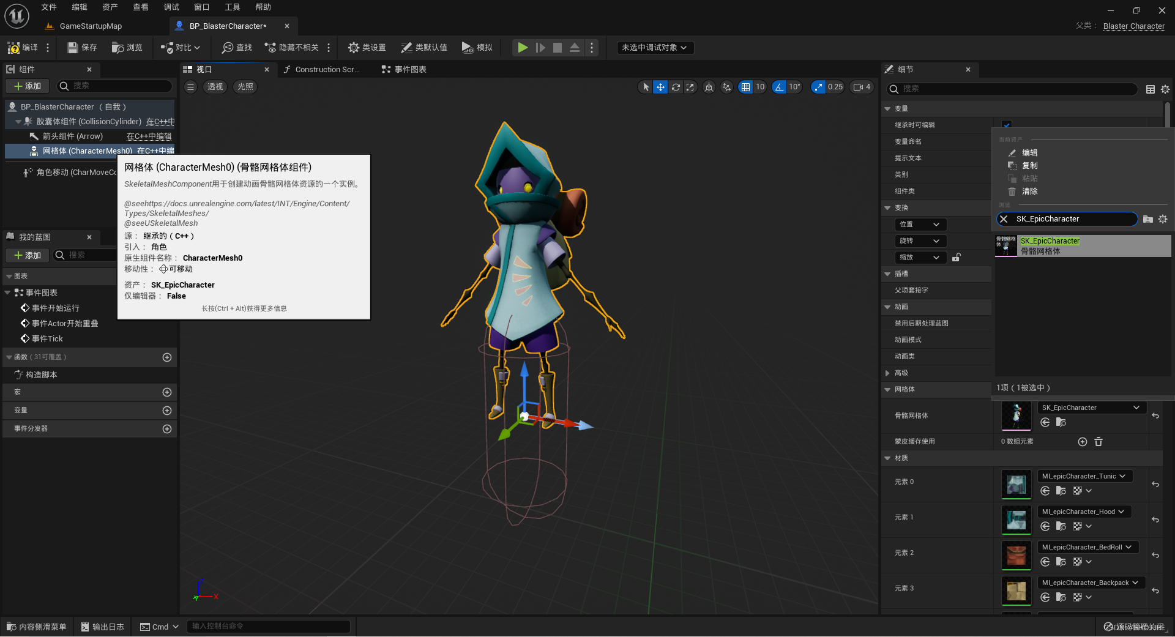Adjust camera speed button 4
This screenshot has width=1175, height=637.
tap(862, 88)
